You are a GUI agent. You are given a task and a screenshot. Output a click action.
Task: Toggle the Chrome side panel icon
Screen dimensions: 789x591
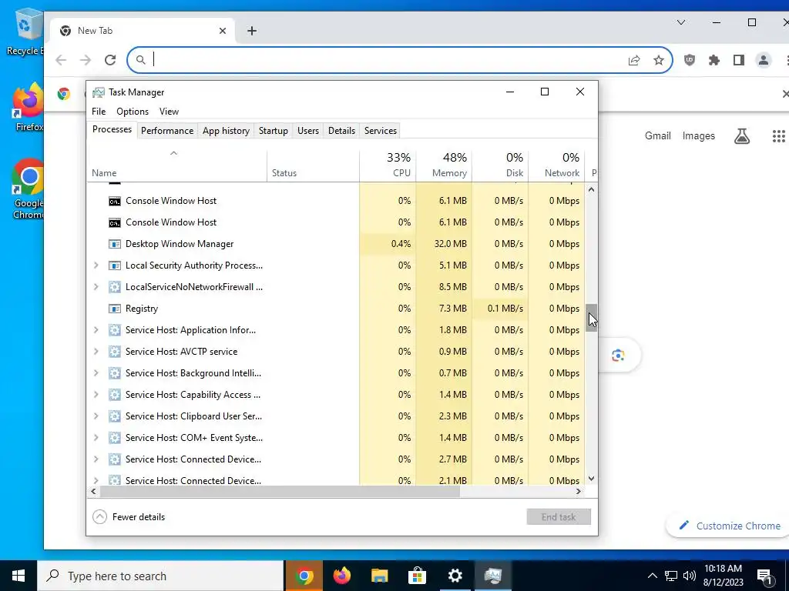click(739, 60)
